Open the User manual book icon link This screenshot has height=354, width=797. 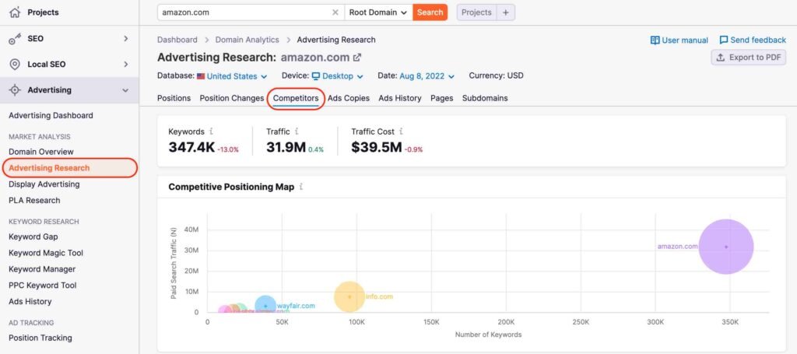pyautogui.click(x=655, y=40)
